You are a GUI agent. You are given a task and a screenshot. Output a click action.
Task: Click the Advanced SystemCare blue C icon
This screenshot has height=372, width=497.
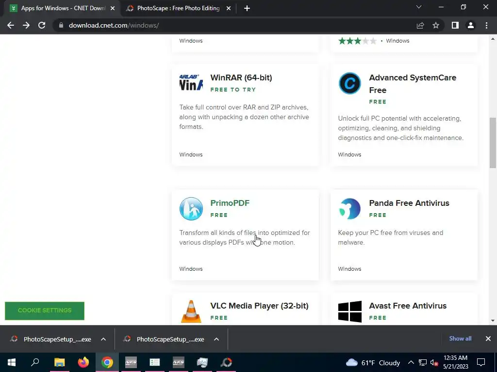coord(349,83)
